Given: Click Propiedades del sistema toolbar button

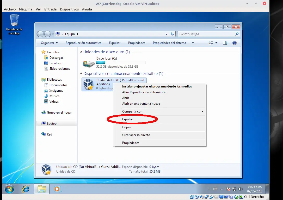Looking at the screenshot, I should 169,43.
